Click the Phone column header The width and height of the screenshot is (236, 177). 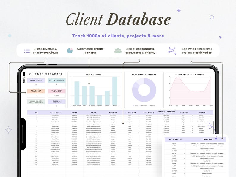(74, 112)
